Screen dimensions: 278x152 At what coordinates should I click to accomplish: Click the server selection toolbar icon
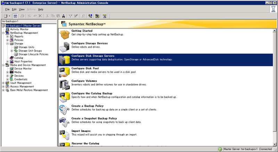6,16
